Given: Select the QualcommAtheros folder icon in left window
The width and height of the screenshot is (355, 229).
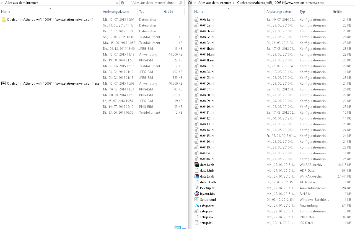Looking at the screenshot, I should pos(4,20).
